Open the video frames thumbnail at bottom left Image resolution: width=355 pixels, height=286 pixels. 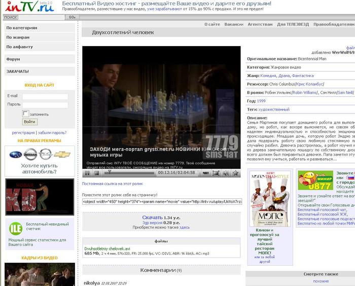point(40,274)
